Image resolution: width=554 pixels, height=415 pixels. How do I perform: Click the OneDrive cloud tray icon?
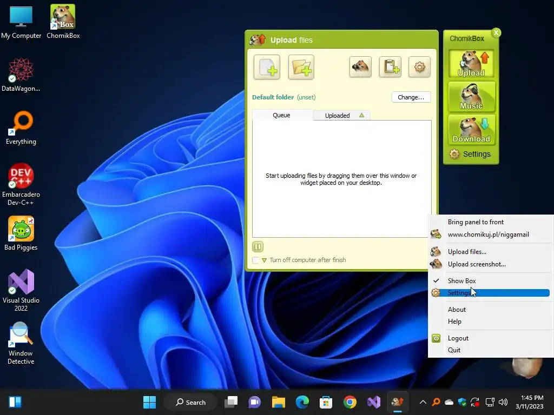(x=449, y=402)
